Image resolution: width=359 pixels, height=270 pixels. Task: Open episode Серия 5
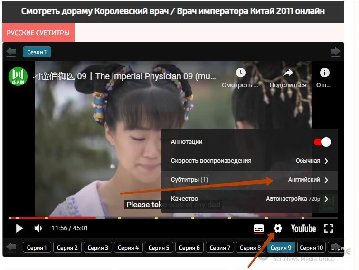tap(159, 248)
